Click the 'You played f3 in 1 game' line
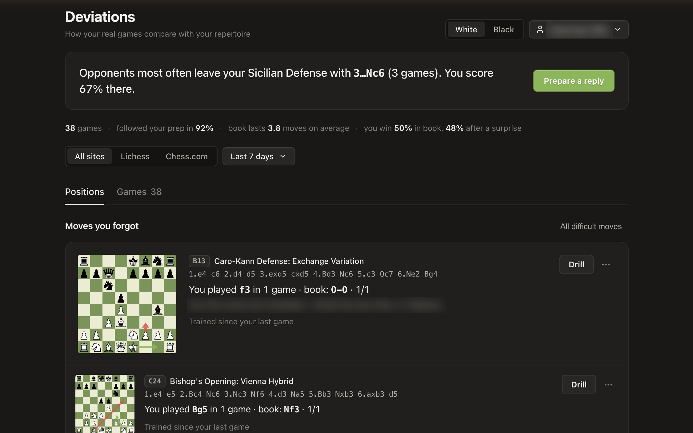Screen dimensions: 693x433 (279, 290)
